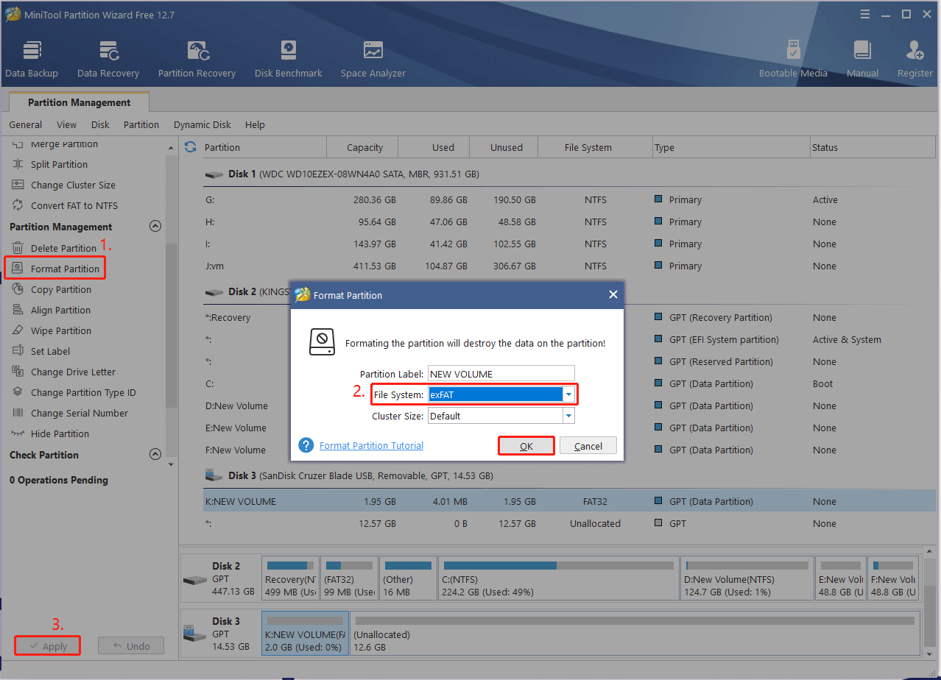The height and width of the screenshot is (680, 941).
Task: Click the Disk 3 SanDisk header row
Action: click(569, 475)
